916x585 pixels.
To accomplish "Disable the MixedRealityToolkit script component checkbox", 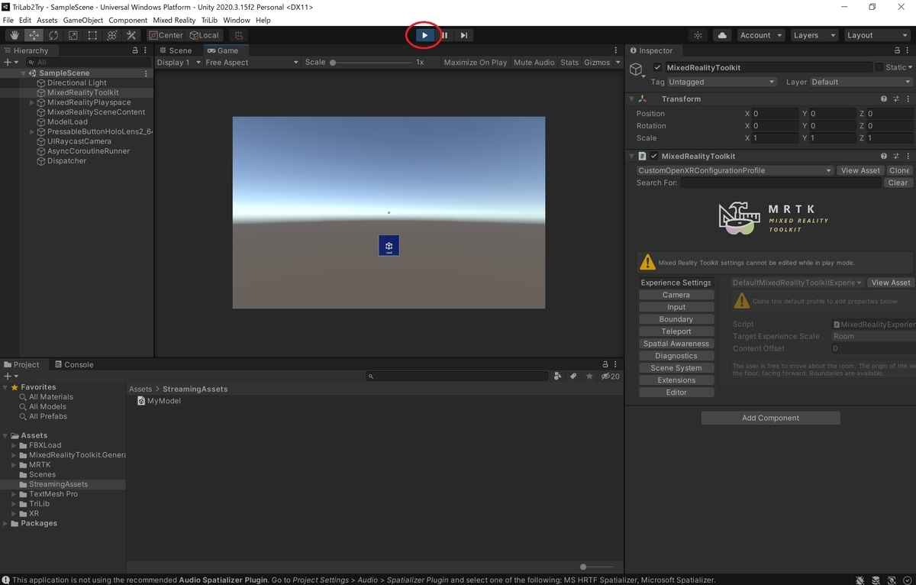I will [x=654, y=156].
